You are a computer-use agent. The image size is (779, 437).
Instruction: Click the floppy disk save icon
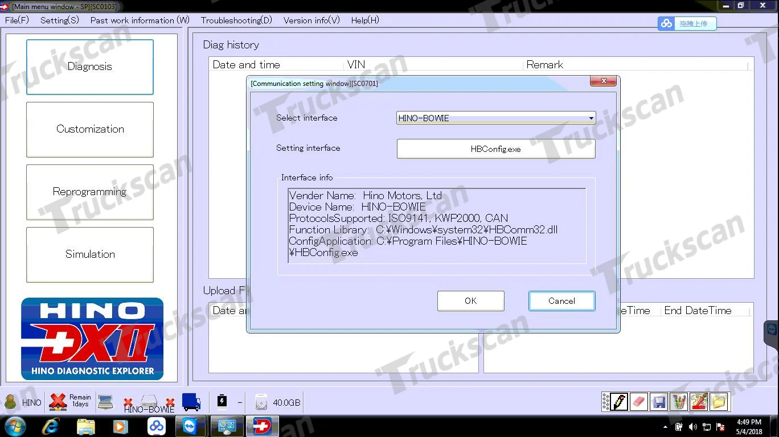click(x=659, y=402)
